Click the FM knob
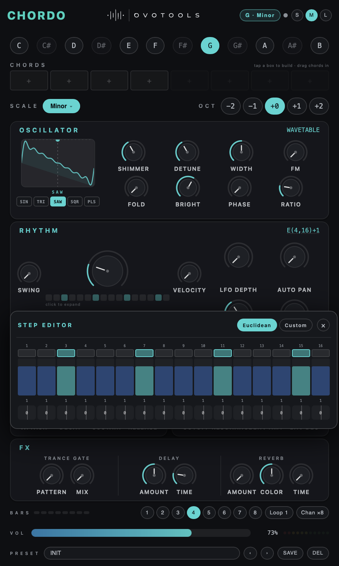 click(x=295, y=152)
